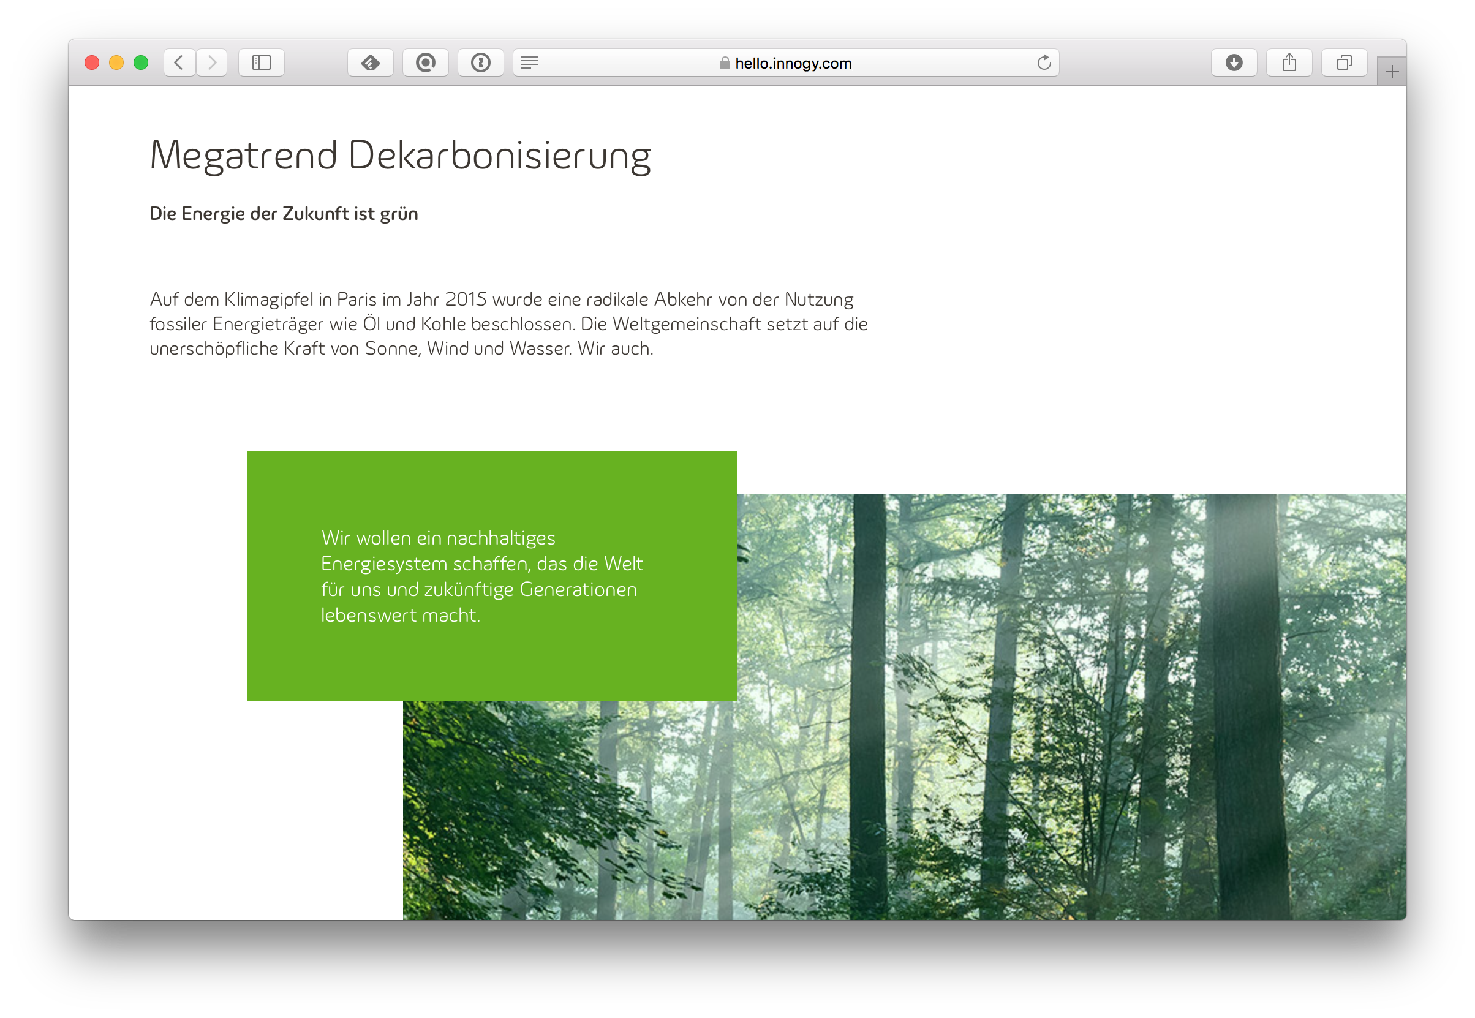Go back to the previous page

(179, 62)
